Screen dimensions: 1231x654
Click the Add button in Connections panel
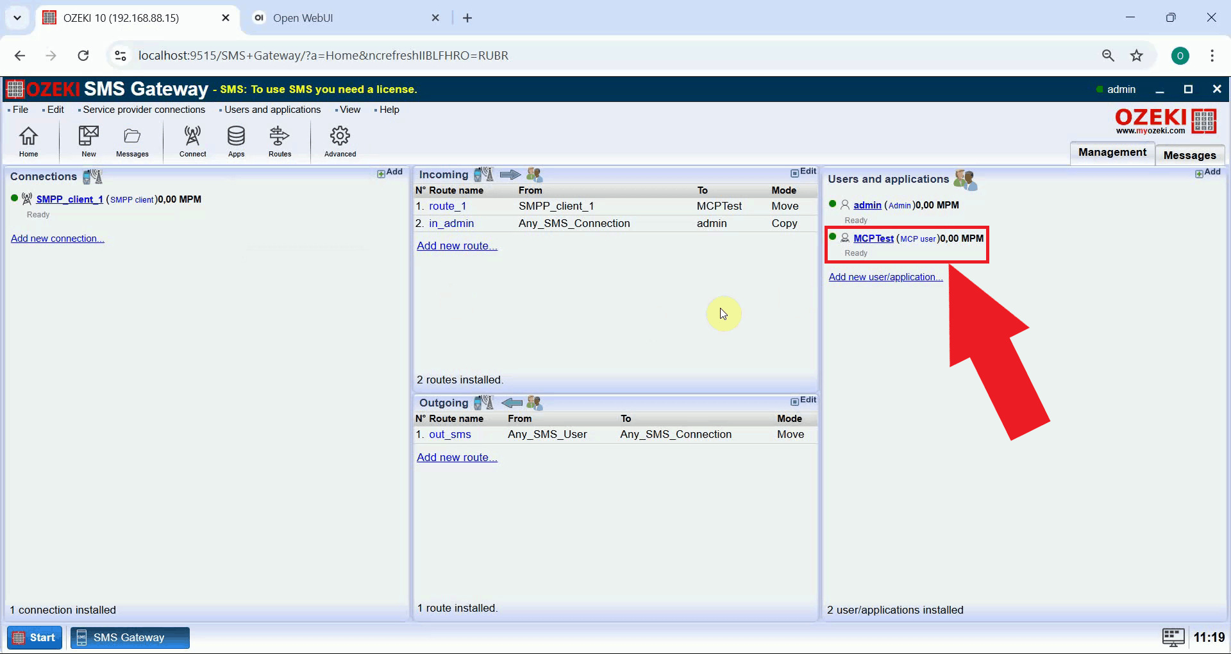pyautogui.click(x=390, y=172)
